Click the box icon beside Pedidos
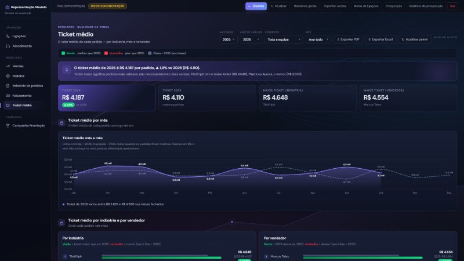The width and height of the screenshot is (464, 261). point(8,76)
